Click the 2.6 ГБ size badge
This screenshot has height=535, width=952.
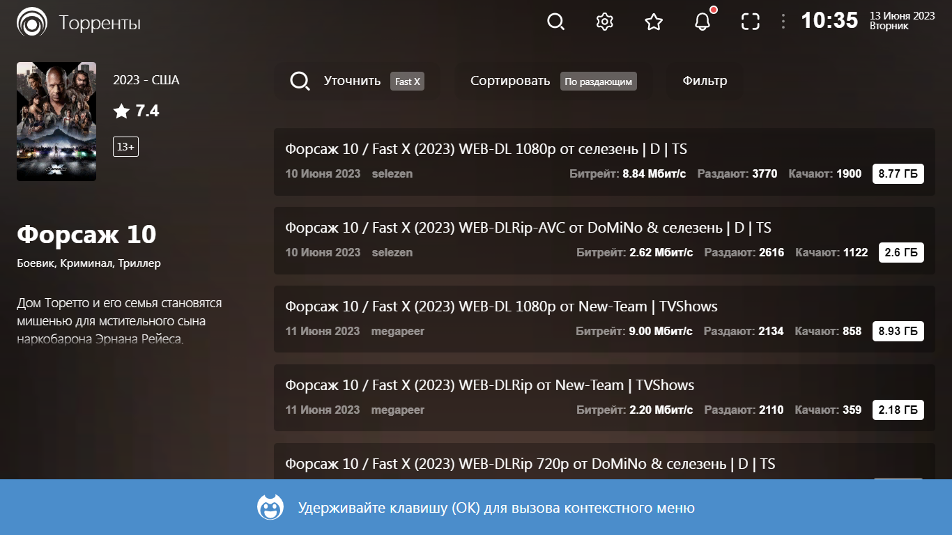coord(901,253)
